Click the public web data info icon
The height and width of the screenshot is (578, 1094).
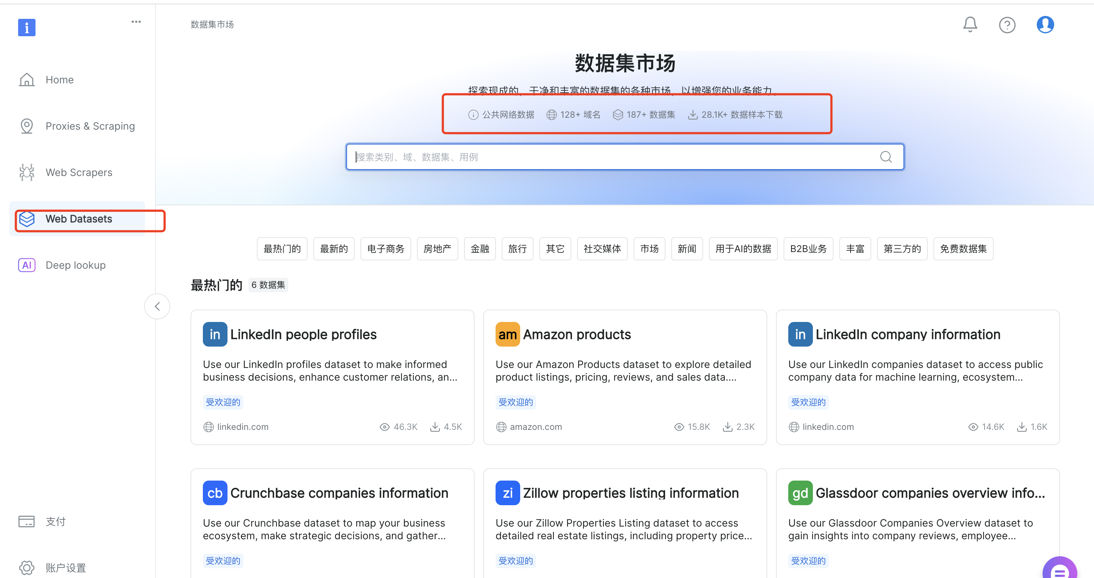click(473, 115)
